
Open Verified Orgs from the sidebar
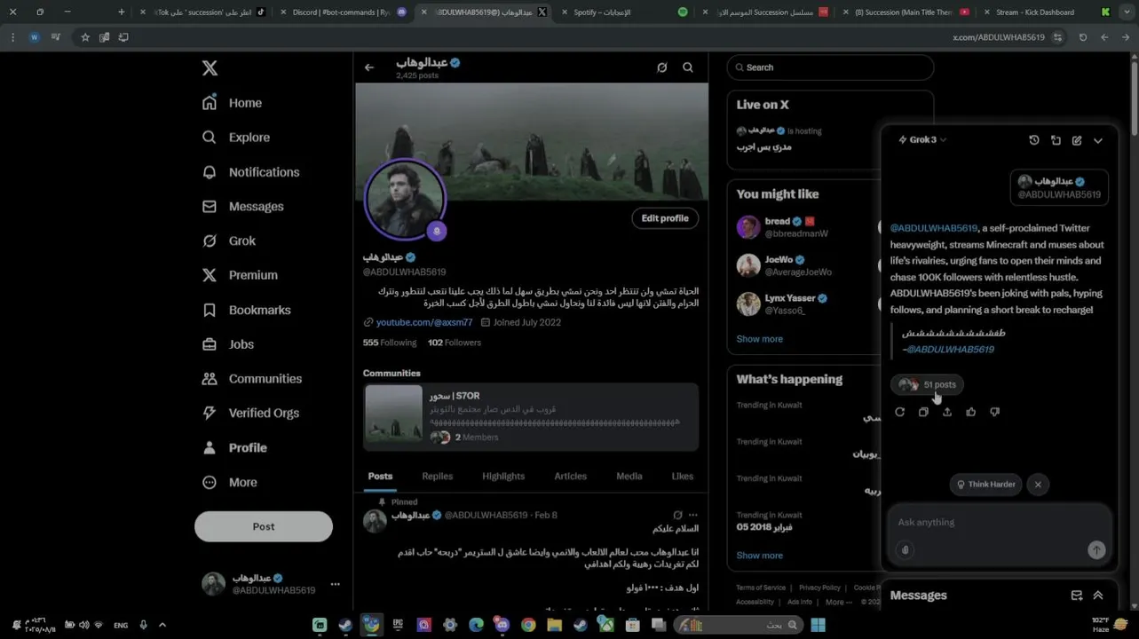point(250,413)
